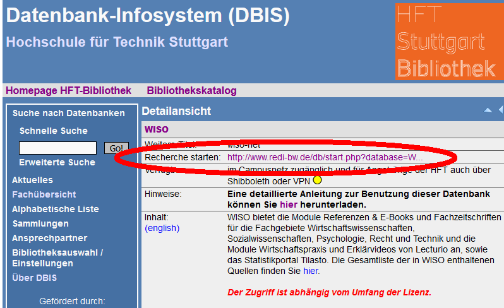Viewport: 504px width, 308px height.
Task: Click the 'Detailansicht' heading
Action: click(176, 111)
